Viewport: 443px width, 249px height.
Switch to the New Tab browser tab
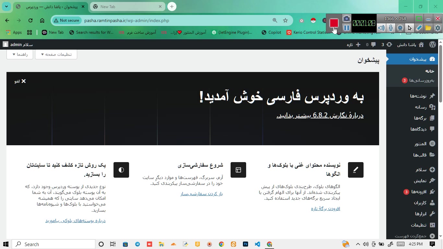127,6
